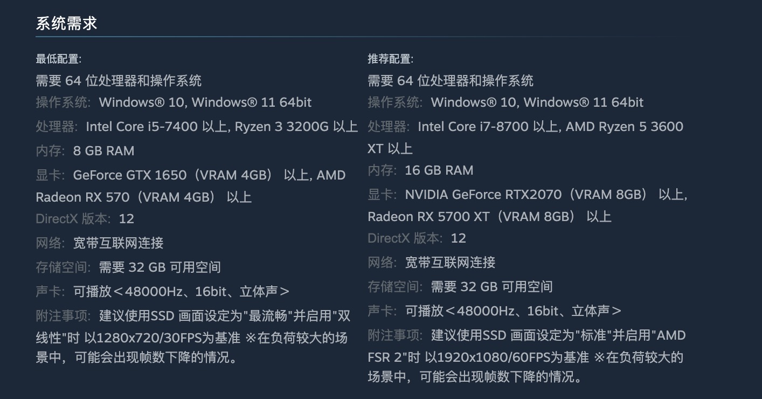762x399 pixels.
Task: Click the 系统需求 section heading
Action: [66, 24]
